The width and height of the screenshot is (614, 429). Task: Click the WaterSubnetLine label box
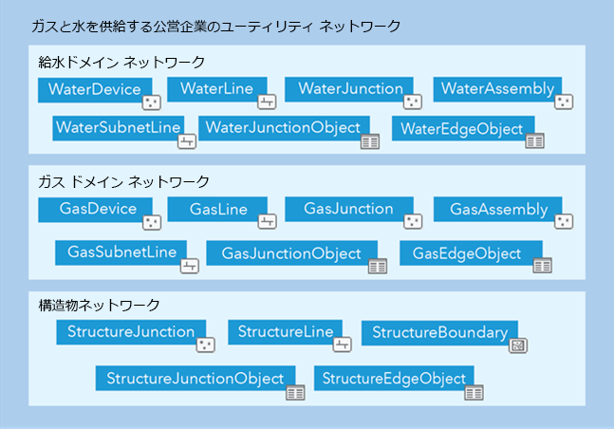pos(118,127)
